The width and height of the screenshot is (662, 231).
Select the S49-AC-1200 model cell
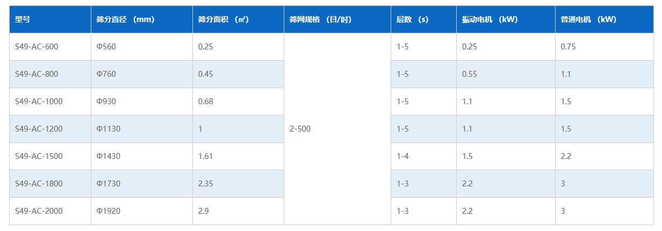point(39,129)
